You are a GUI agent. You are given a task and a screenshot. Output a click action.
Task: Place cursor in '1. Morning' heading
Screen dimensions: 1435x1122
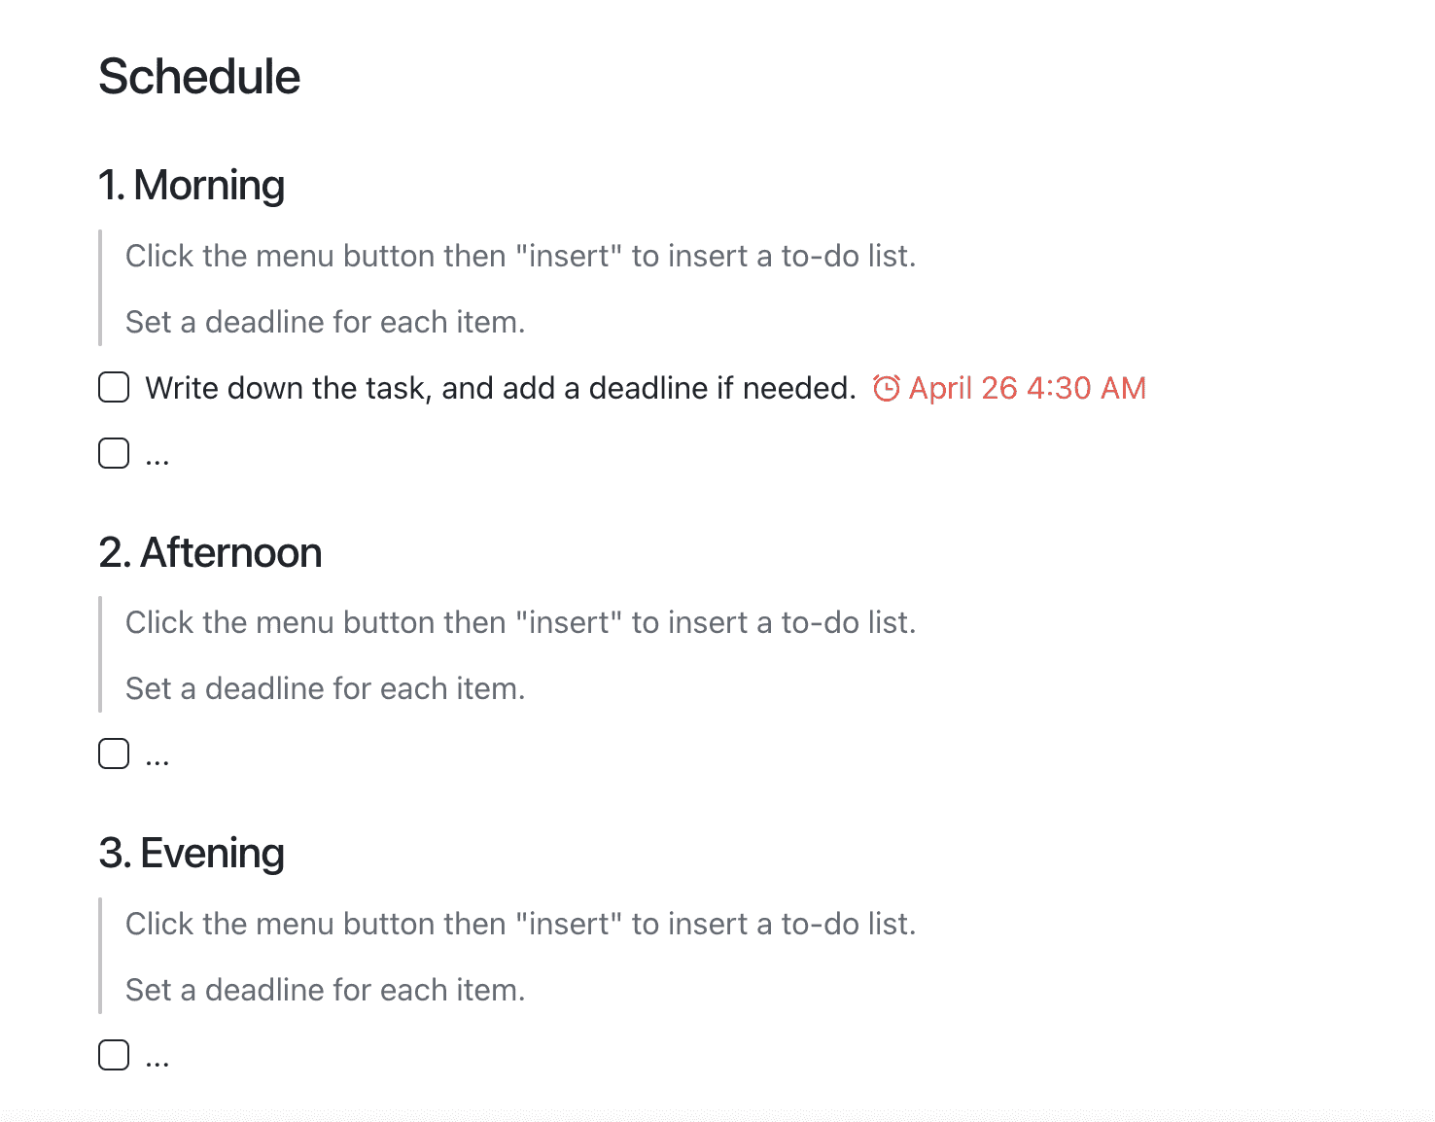pos(192,185)
